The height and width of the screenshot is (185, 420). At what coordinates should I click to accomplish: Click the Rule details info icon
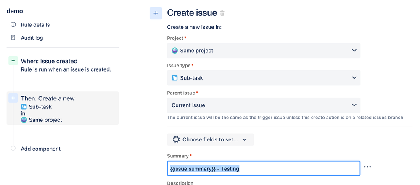pos(13,25)
